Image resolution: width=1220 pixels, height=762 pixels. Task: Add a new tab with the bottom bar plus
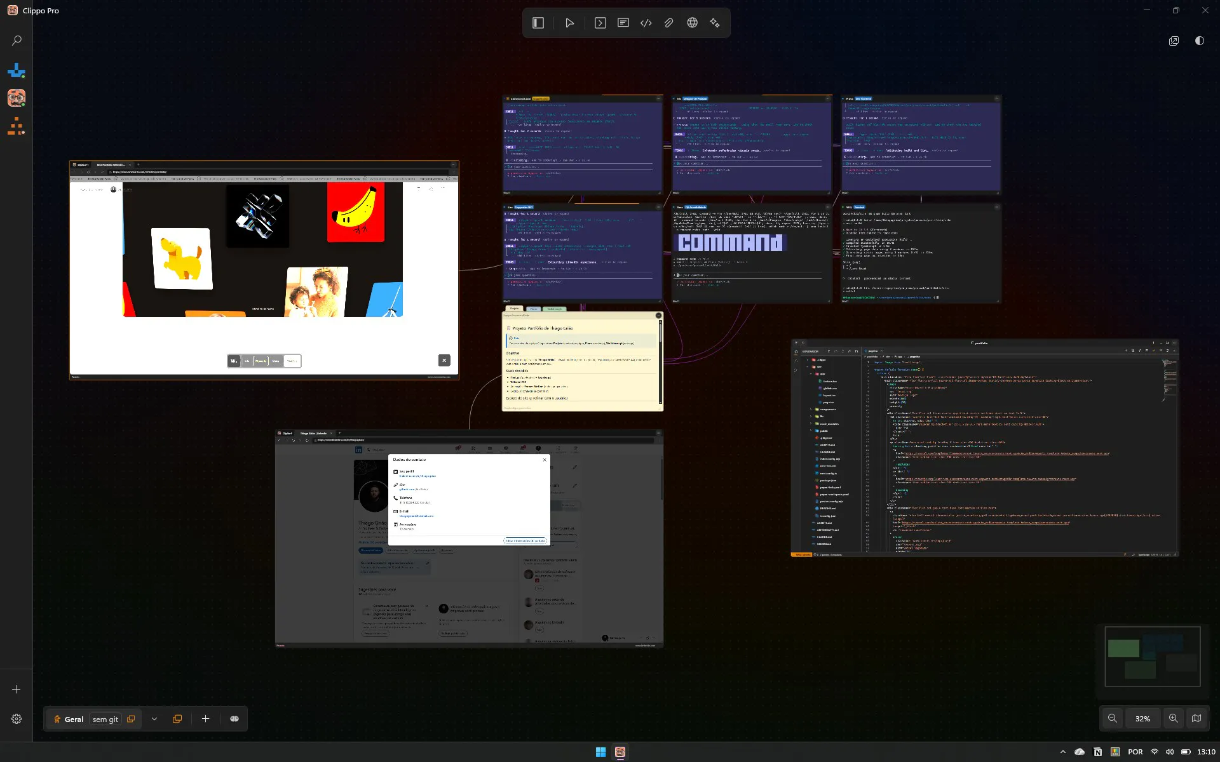pyautogui.click(x=205, y=719)
